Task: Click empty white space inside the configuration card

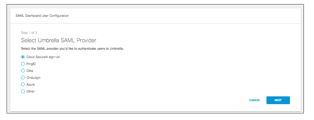Action: tap(180, 76)
